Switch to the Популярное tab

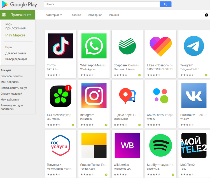coord(94,15)
